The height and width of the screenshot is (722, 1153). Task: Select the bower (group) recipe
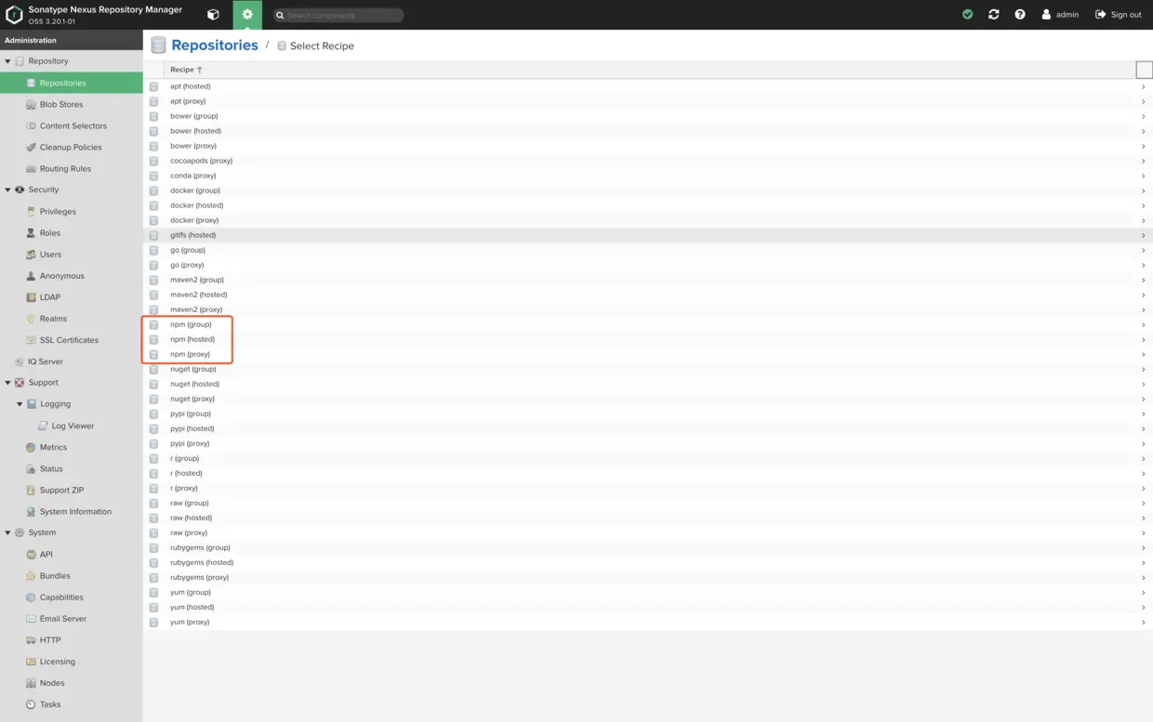648,116
